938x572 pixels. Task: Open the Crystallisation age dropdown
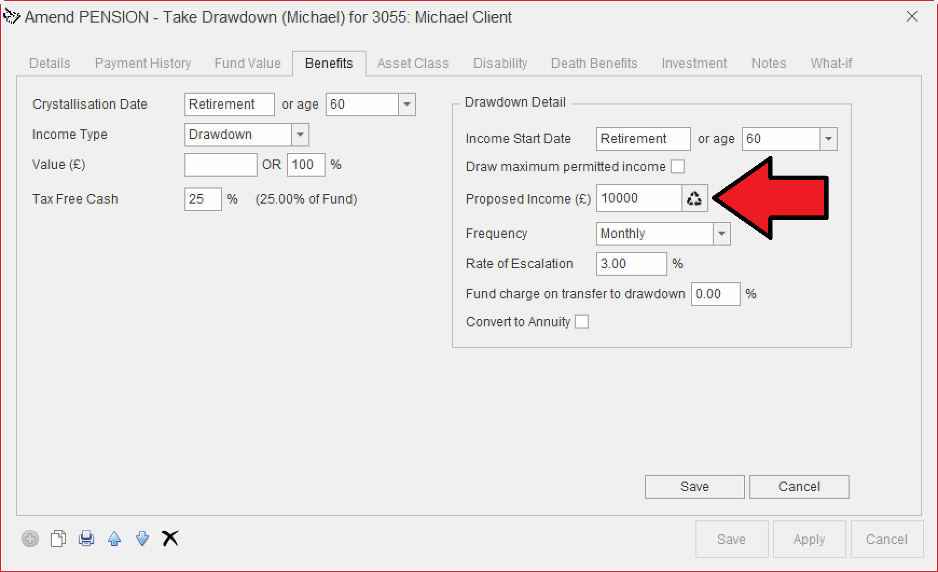[x=407, y=104]
